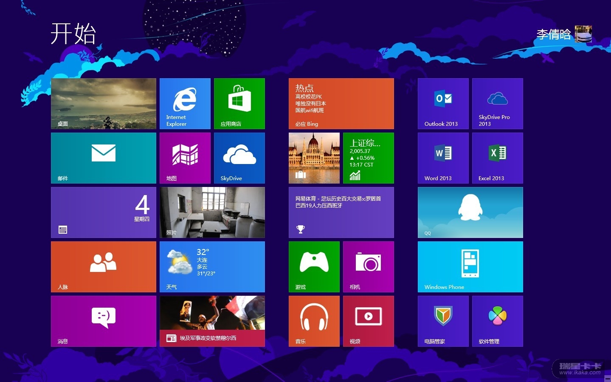This screenshot has height=382, width=611.
Task: Open the Messaging (消息) tile
Action: [x=104, y=321]
